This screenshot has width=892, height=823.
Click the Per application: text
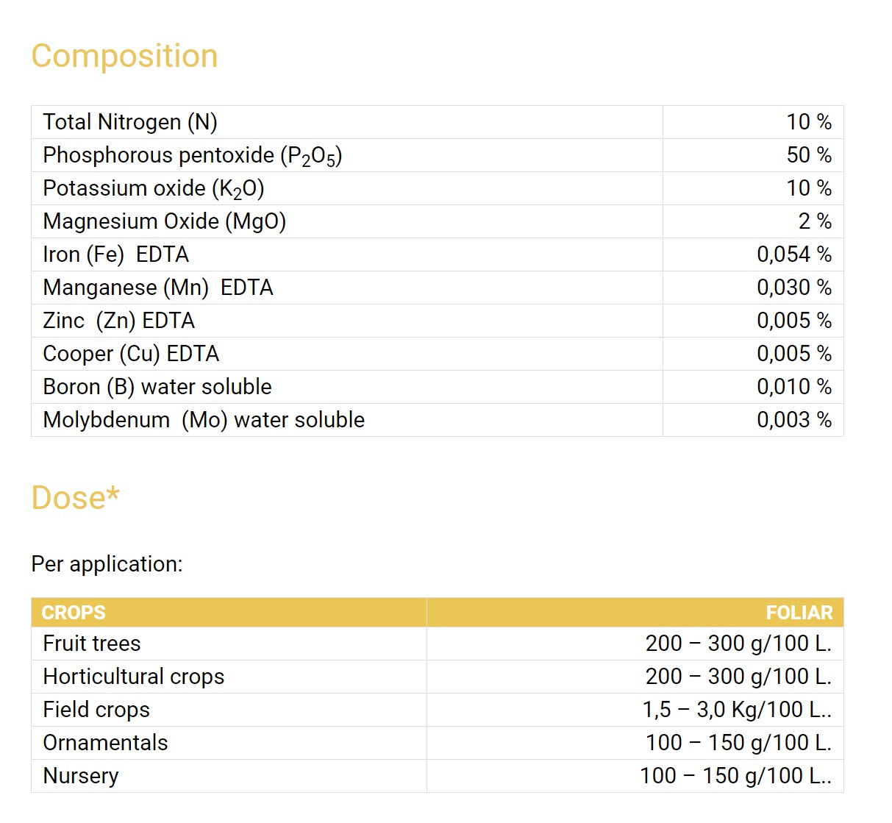pos(107,564)
